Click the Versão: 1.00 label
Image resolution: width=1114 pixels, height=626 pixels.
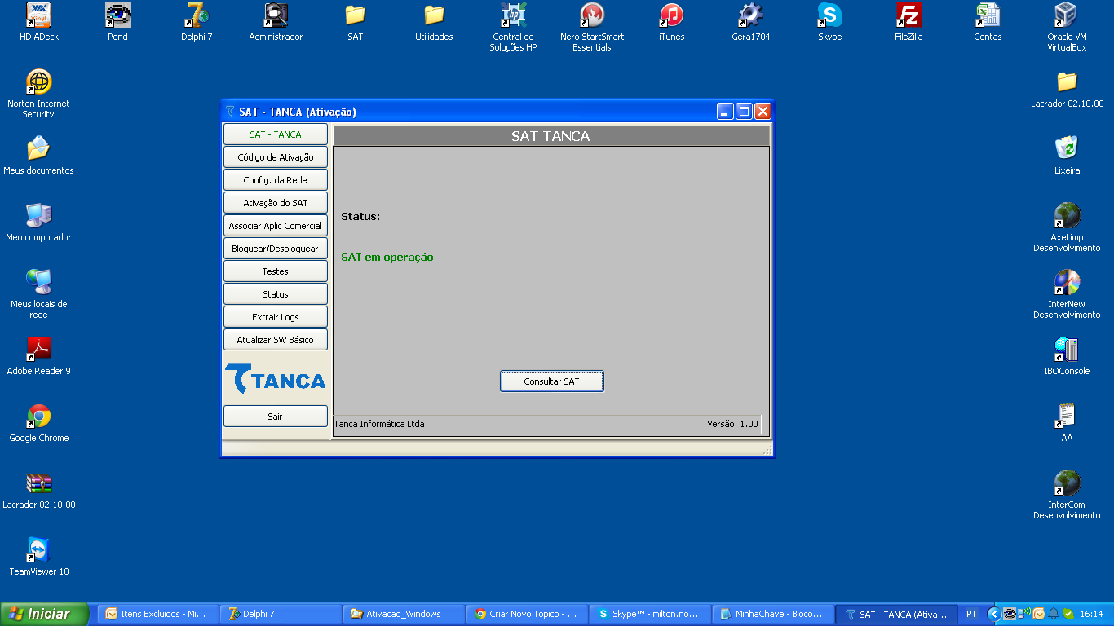[x=732, y=424]
